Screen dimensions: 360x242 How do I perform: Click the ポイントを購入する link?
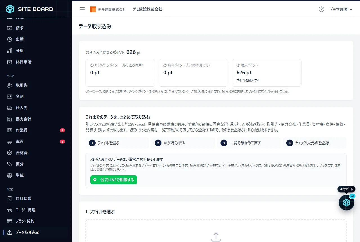(x=248, y=80)
